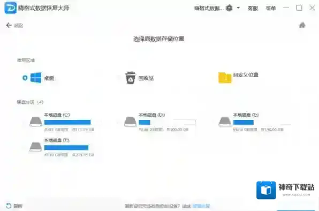Select the 桌面 radio button
Screen dimensions: 319x211
[25, 78]
